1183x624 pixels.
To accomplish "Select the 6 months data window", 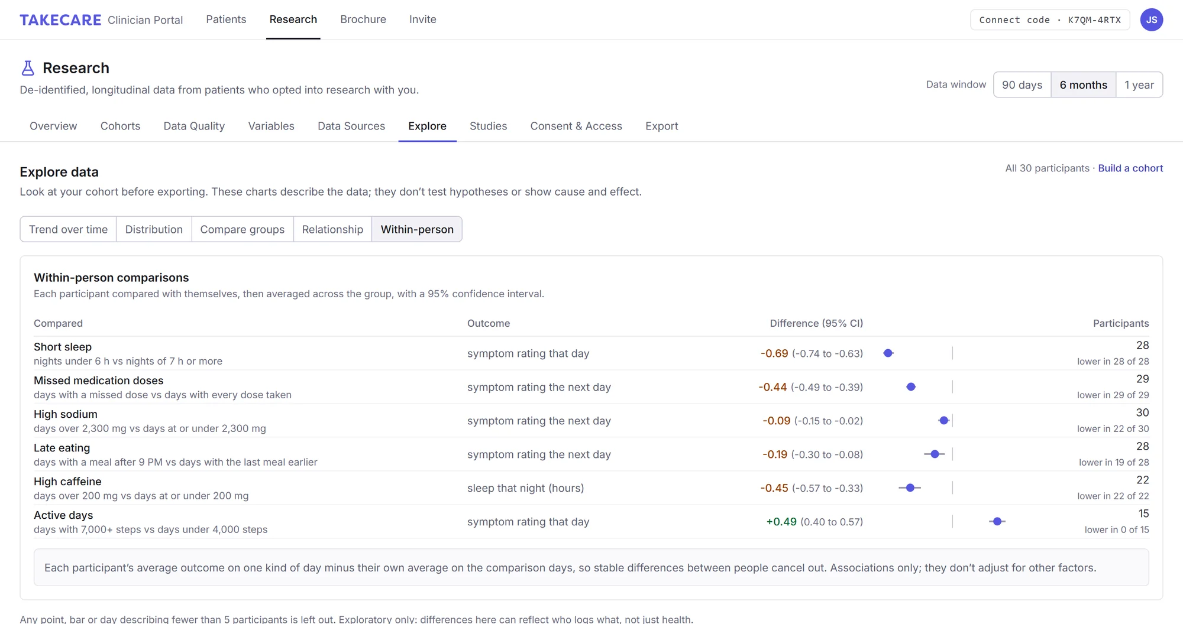I will pyautogui.click(x=1083, y=84).
